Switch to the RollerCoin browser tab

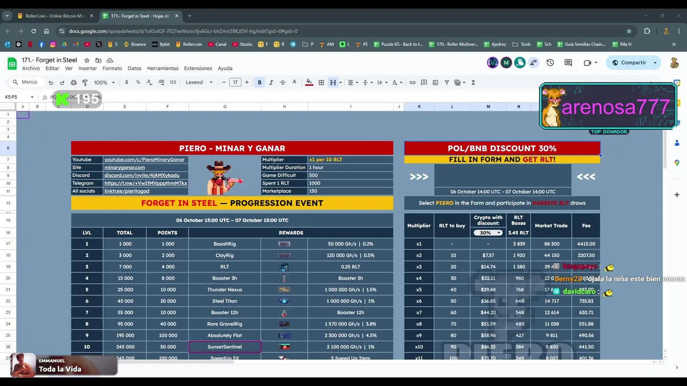pyautogui.click(x=55, y=16)
